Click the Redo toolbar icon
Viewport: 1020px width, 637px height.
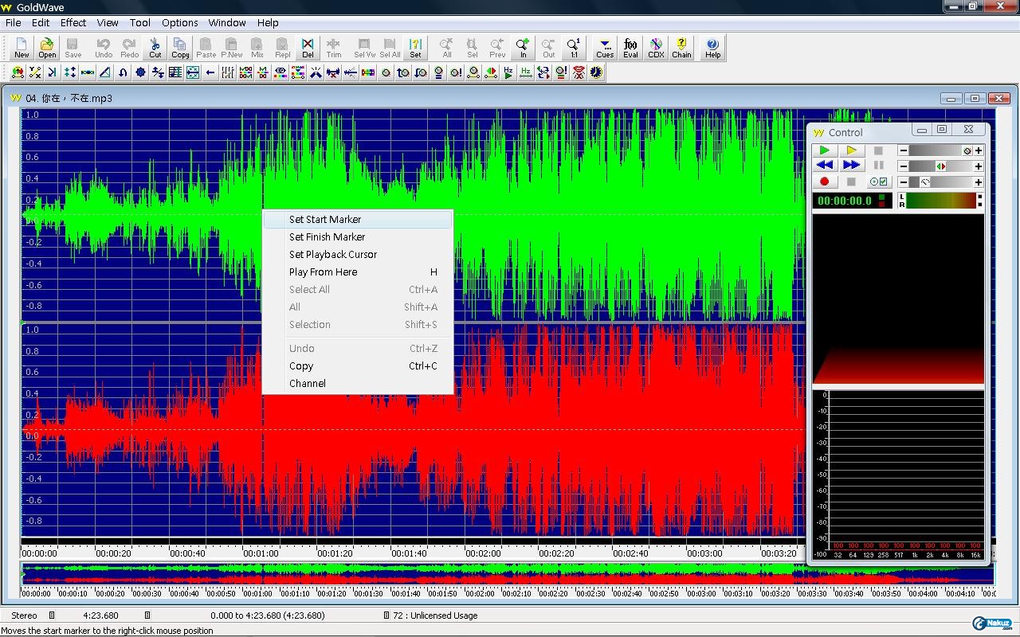(129, 48)
